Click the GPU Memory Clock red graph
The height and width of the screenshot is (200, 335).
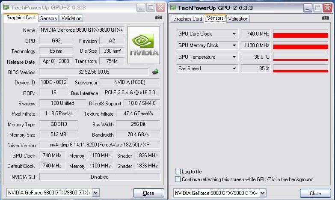coord(301,45)
